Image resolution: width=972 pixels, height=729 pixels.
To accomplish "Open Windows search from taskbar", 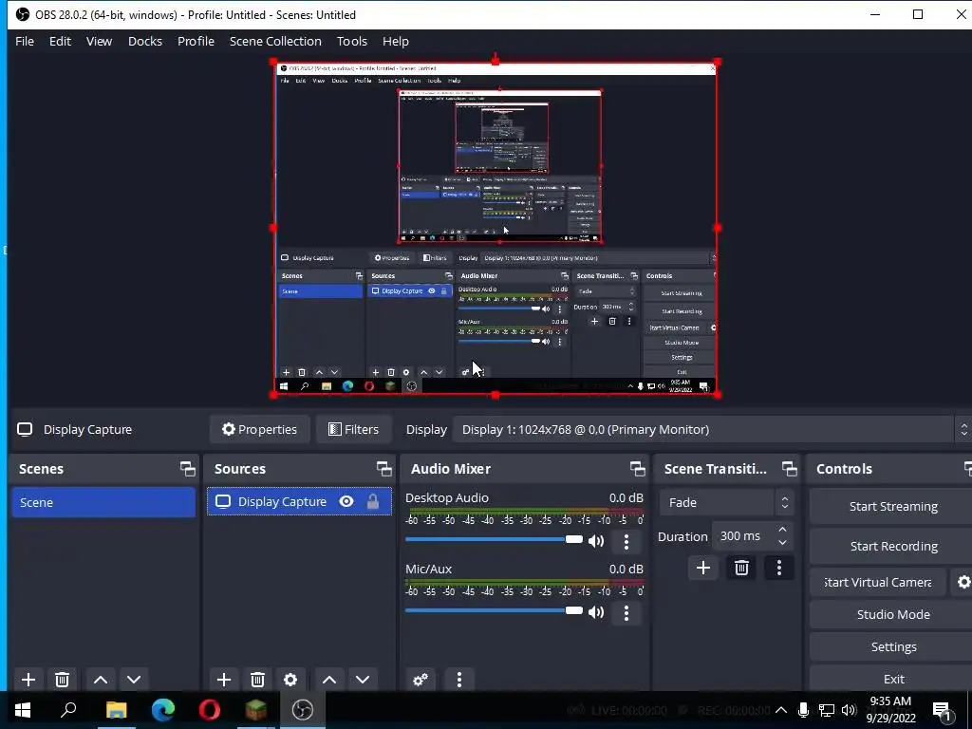I will [x=68, y=710].
